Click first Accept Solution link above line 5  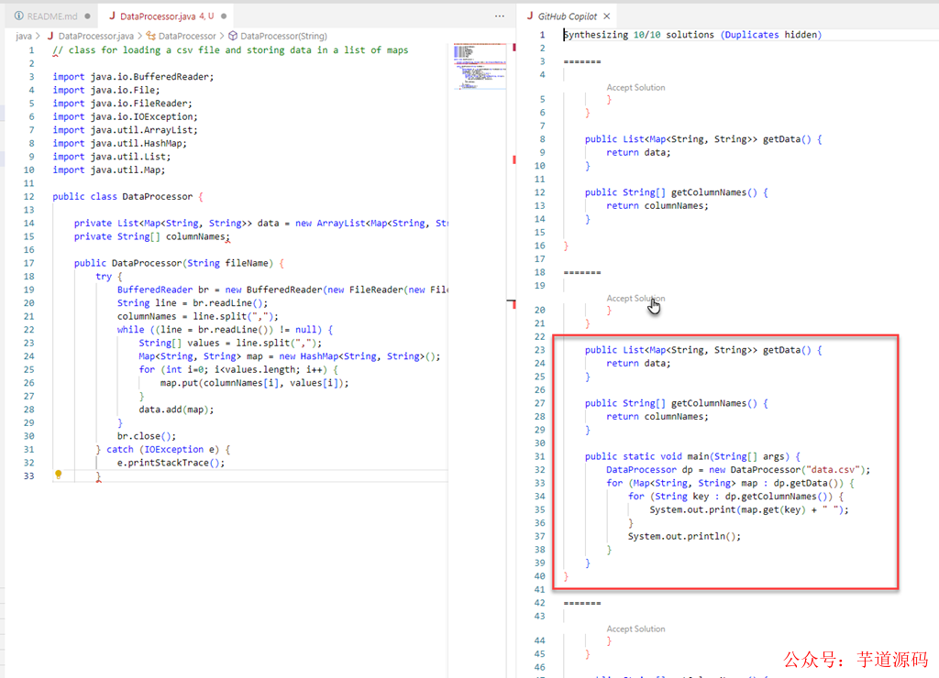point(635,87)
